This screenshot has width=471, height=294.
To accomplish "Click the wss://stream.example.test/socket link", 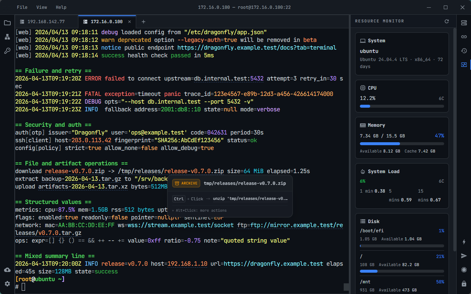I will pos(181,225).
